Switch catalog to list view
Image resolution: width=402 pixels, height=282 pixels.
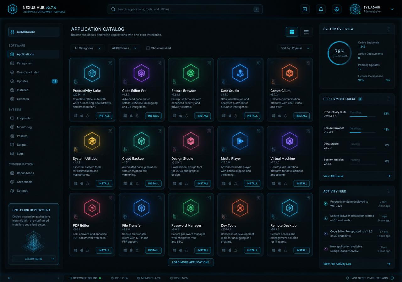(306, 32)
